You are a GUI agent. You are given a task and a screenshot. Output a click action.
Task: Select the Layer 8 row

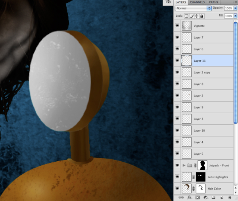pyautogui.click(x=203, y=84)
